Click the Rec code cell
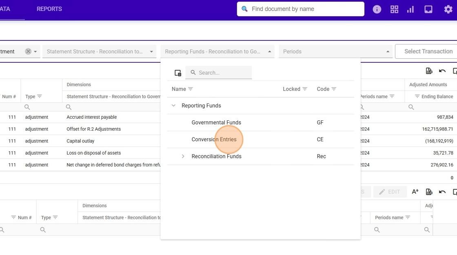Image resolution: width=457 pixels, height=255 pixels. [321, 156]
